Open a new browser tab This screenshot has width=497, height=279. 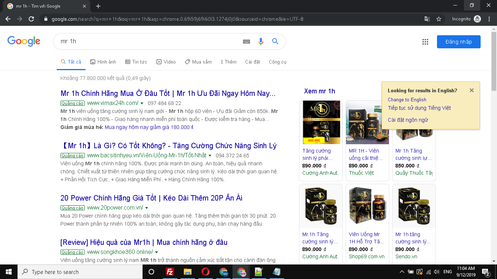point(98,6)
